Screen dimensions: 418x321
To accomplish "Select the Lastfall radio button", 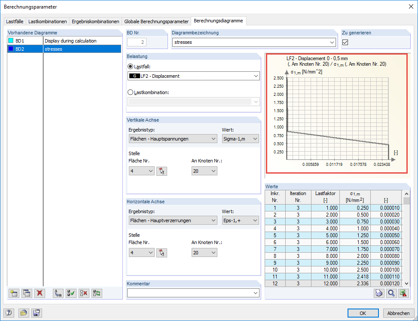I will tap(130, 66).
